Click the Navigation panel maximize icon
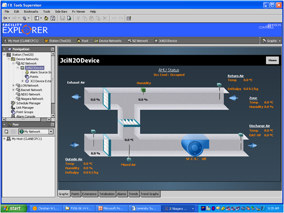This screenshot has height=213, width=284. [x=53, y=49]
